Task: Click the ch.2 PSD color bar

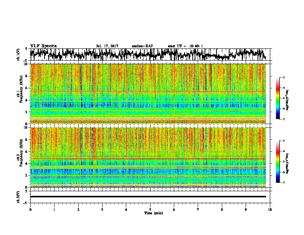Action: [278, 162]
